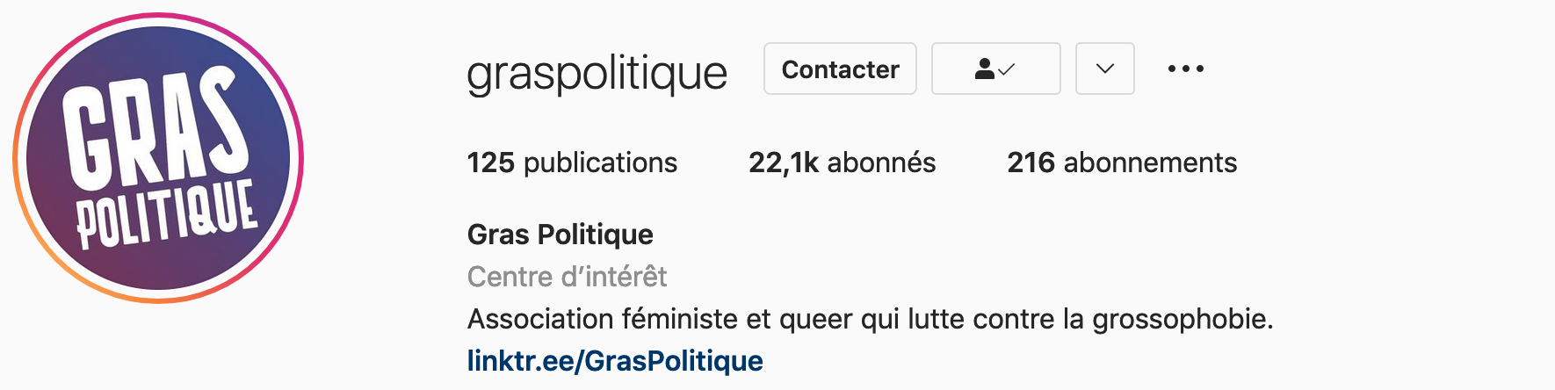Image resolution: width=1555 pixels, height=390 pixels.
Task: Open the Gras Politique profile picture
Action: 158,158
